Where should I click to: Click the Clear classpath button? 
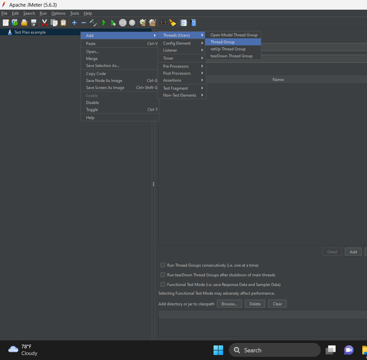277,304
